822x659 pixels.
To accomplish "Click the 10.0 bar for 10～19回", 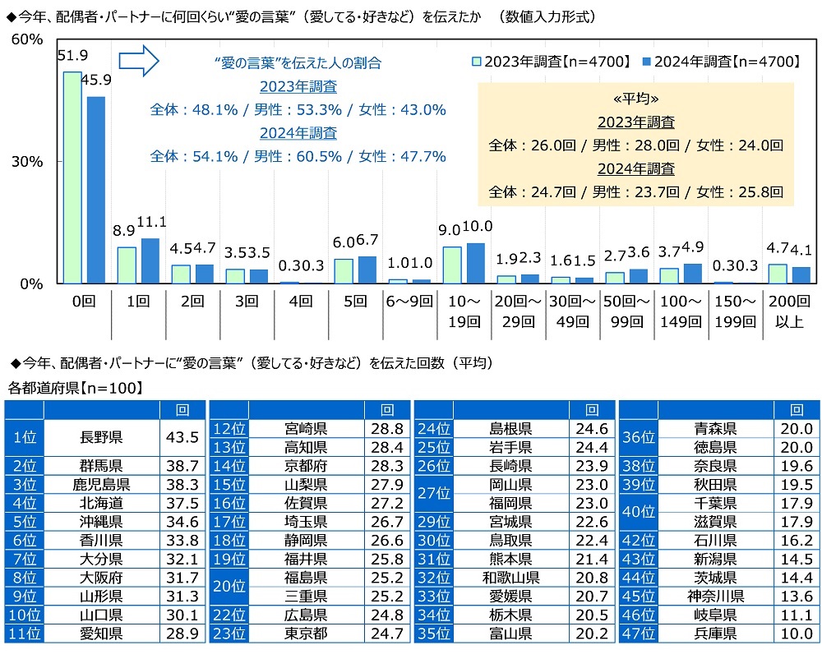I will 476,263.
